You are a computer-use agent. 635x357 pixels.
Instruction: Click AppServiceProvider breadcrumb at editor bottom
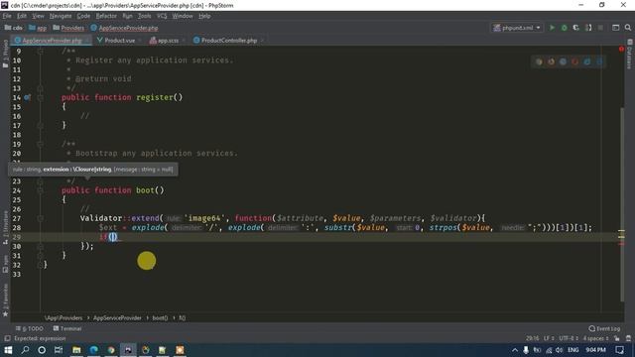pyautogui.click(x=117, y=318)
